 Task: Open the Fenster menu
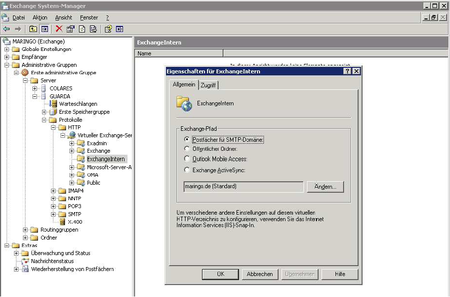coord(89,17)
